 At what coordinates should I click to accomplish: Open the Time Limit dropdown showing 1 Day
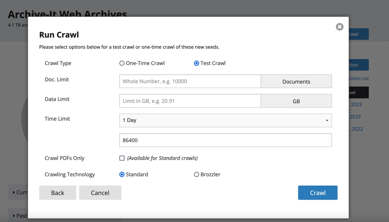(225, 120)
